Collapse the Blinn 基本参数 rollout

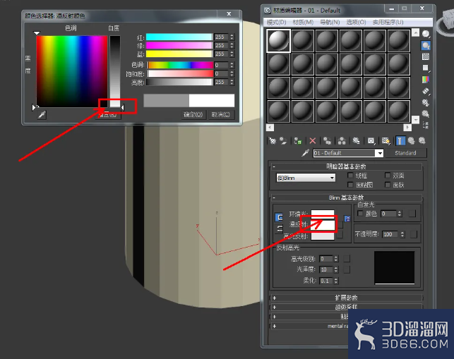(x=346, y=197)
